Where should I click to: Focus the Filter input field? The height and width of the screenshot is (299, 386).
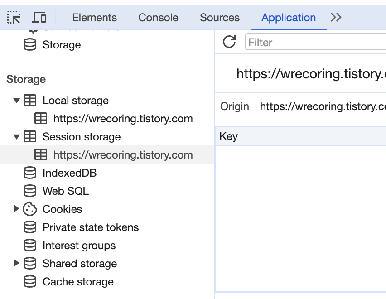pyautogui.click(x=315, y=42)
